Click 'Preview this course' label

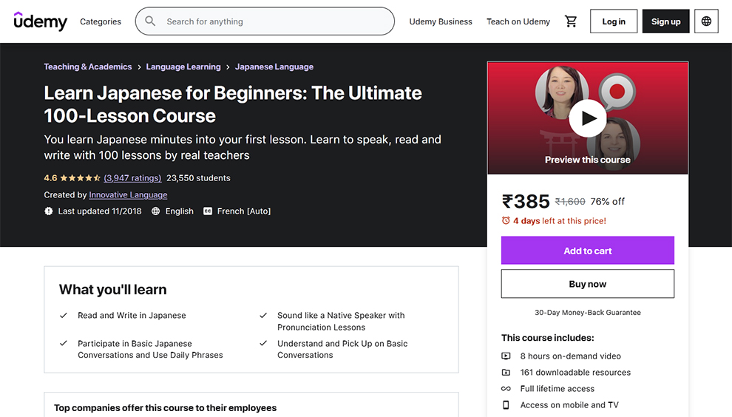point(588,160)
